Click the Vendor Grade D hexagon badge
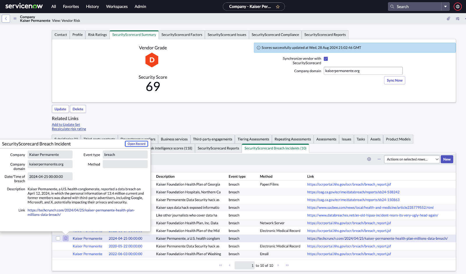The image size is (466, 274). click(x=152, y=60)
